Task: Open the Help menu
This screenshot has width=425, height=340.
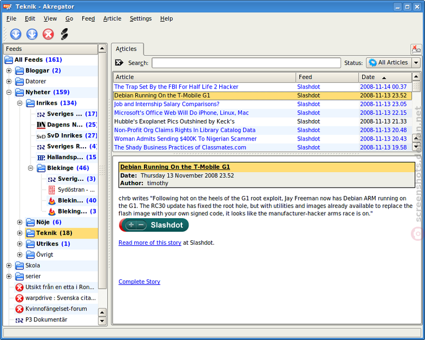Action: pyautogui.click(x=167, y=19)
